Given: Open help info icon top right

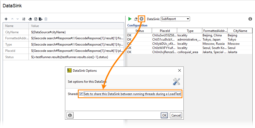Looking at the screenshot, I should click(x=250, y=19).
